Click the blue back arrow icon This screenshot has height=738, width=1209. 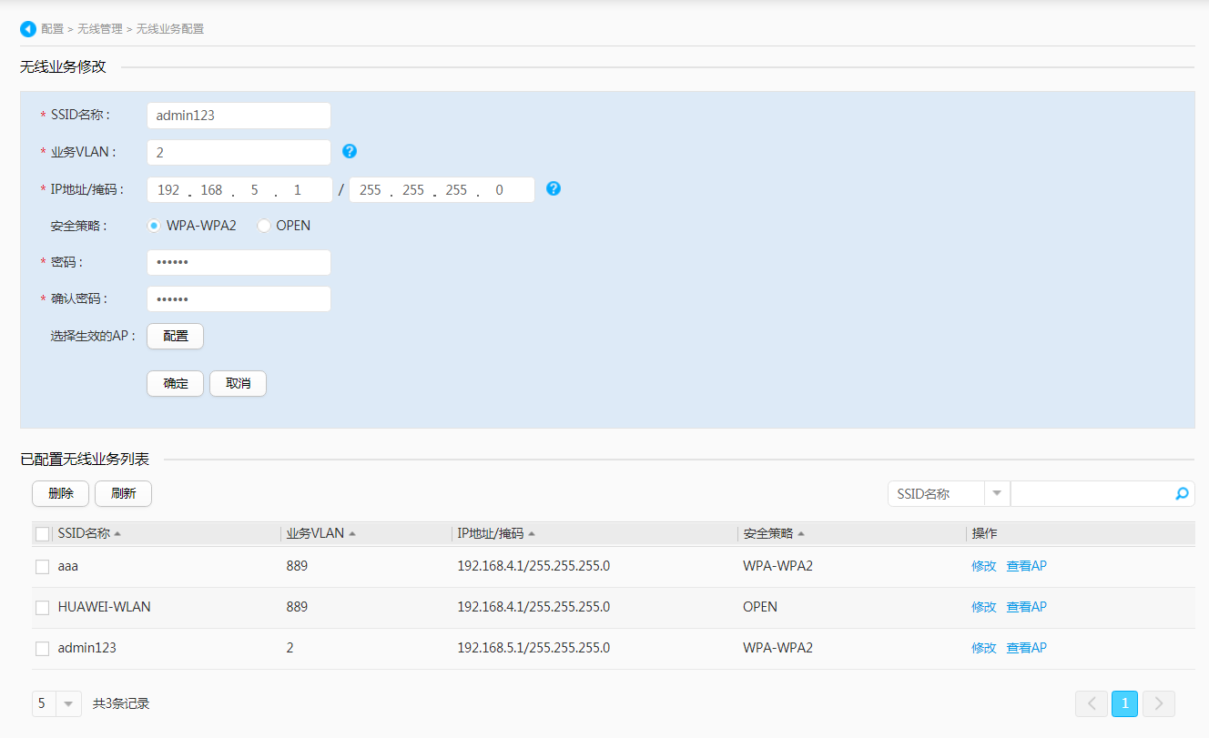pyautogui.click(x=28, y=29)
